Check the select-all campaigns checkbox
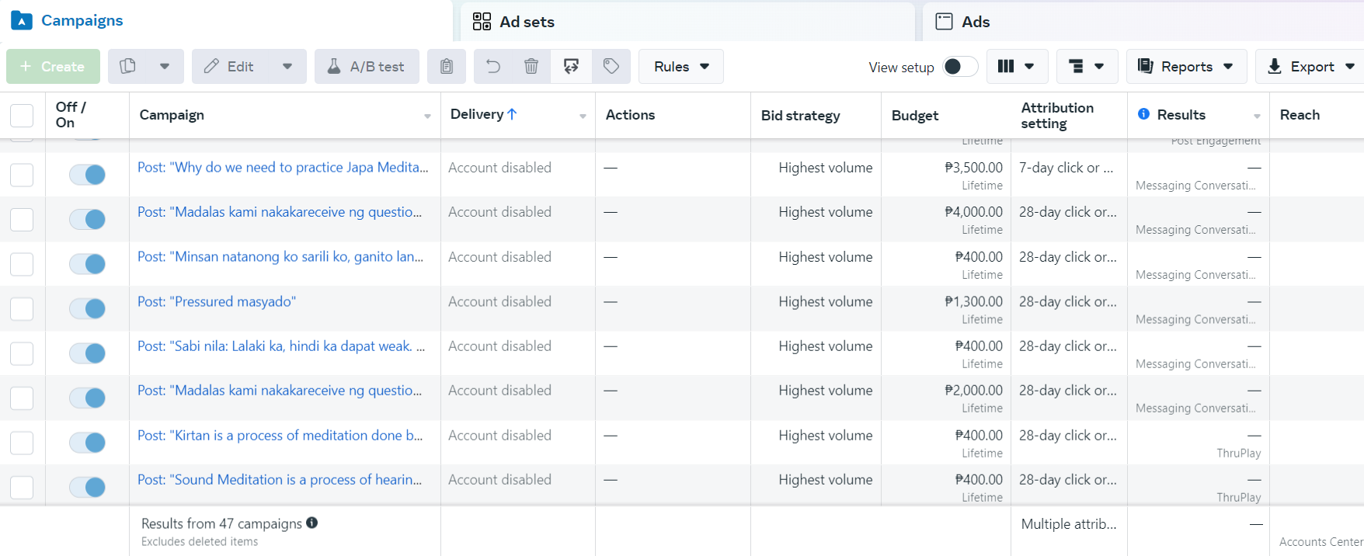1364x556 pixels. 22,115
